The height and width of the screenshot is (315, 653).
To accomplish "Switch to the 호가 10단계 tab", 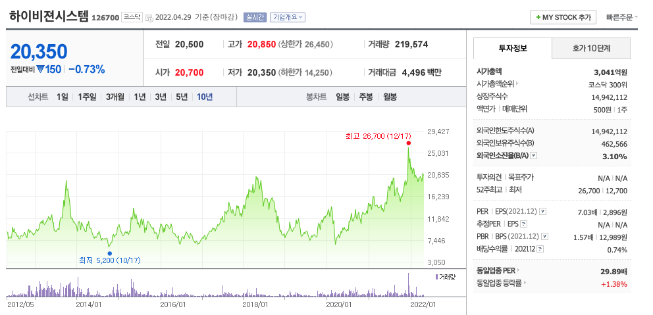I will pyautogui.click(x=591, y=48).
